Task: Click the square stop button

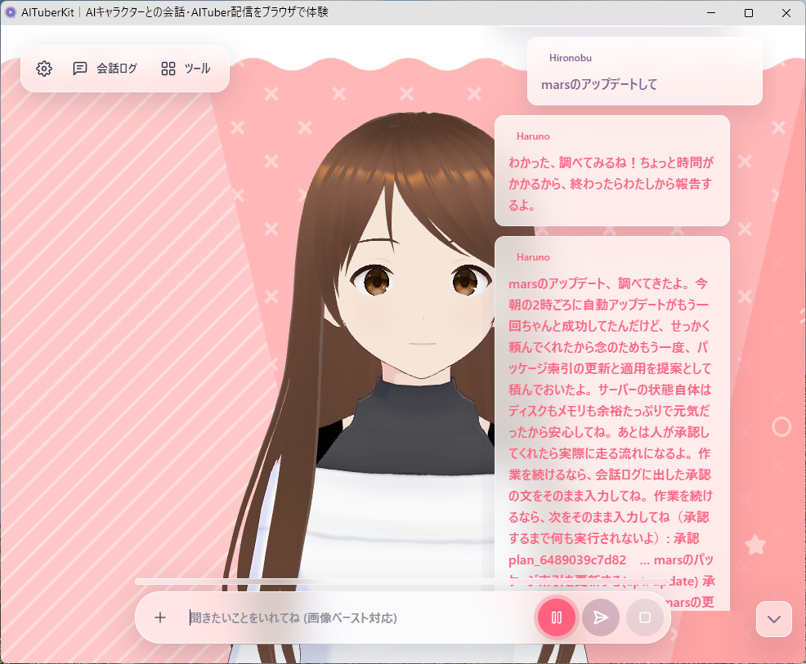Action: (x=645, y=617)
